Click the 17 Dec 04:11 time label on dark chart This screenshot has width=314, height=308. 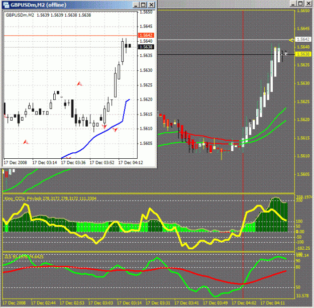pyautogui.click(x=272, y=303)
